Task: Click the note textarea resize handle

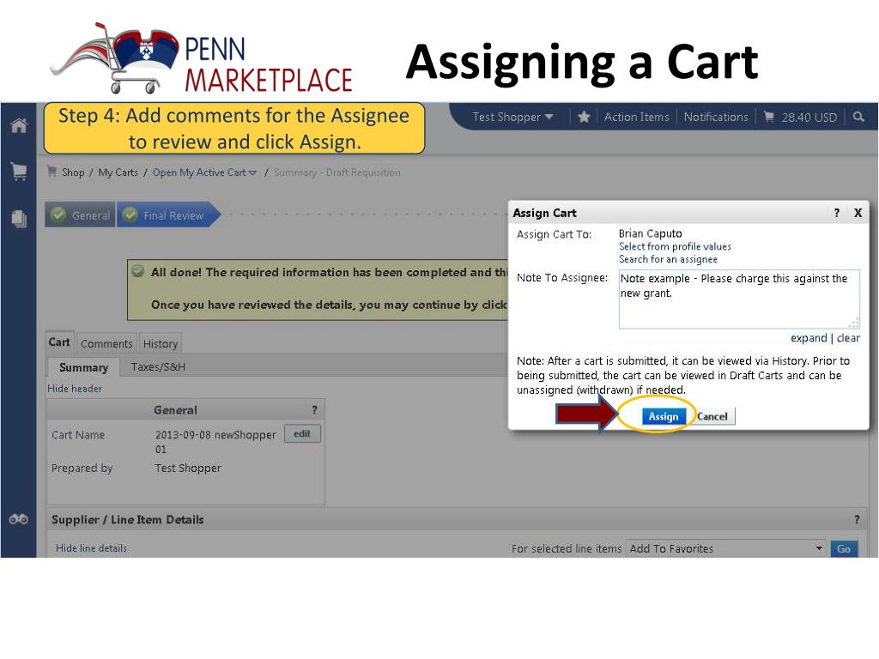Action: [854, 323]
